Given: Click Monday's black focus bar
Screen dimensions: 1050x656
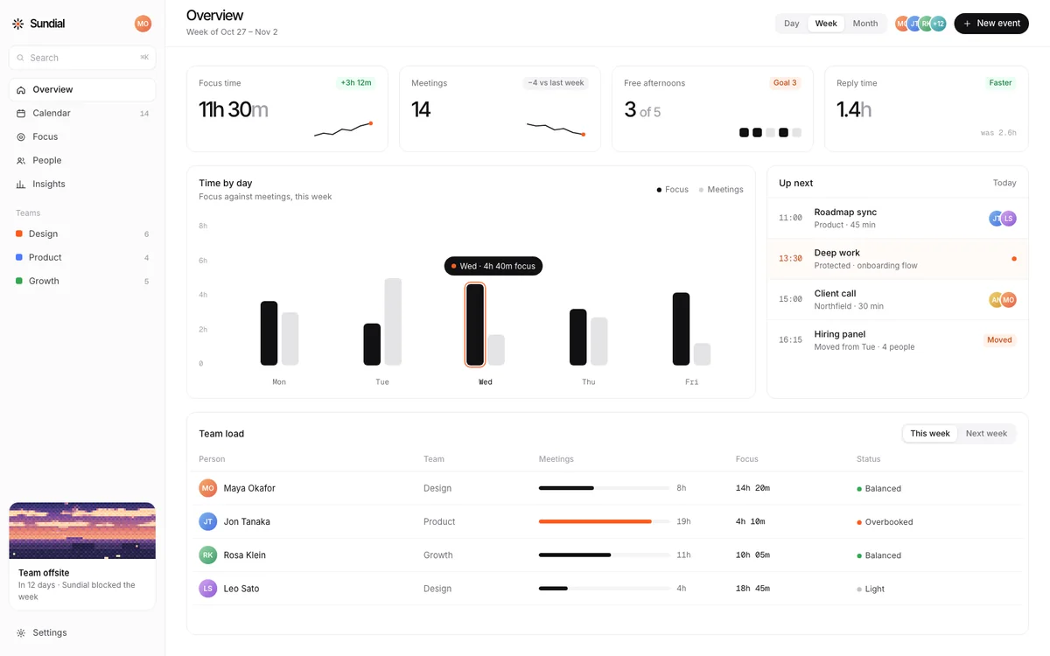Looking at the screenshot, I should (x=269, y=333).
